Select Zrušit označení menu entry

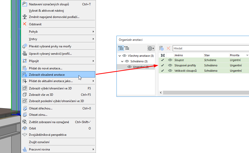click(x=58, y=142)
